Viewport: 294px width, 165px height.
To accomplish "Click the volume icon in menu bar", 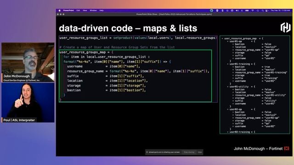I will pyautogui.click(x=237, y=11).
